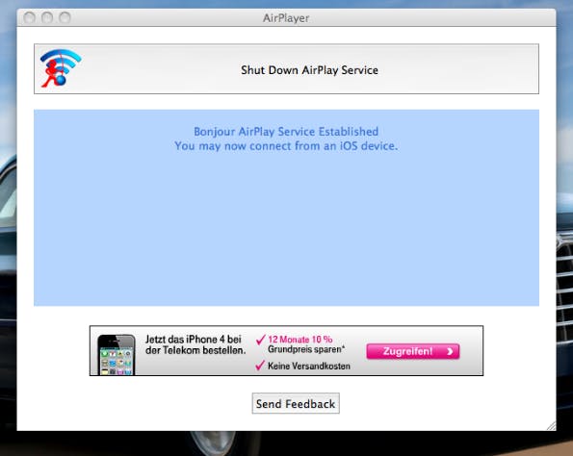Viewport: 573px width, 456px height.
Task: Open the iPhone 4 image in ad banner
Action: click(x=117, y=354)
